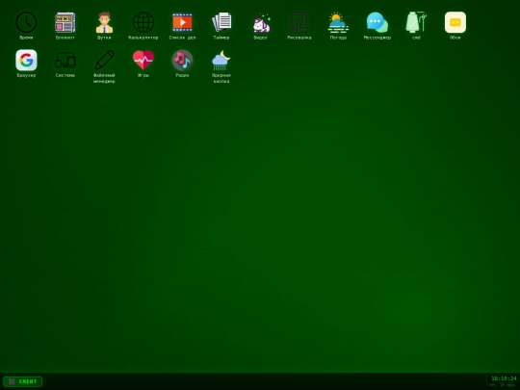Image resolution: width=520 pixels, height=390 pixels.
Task: Open the Время clock icon
Action: 26,22
